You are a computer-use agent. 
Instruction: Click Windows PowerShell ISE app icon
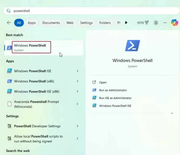pos(9,71)
